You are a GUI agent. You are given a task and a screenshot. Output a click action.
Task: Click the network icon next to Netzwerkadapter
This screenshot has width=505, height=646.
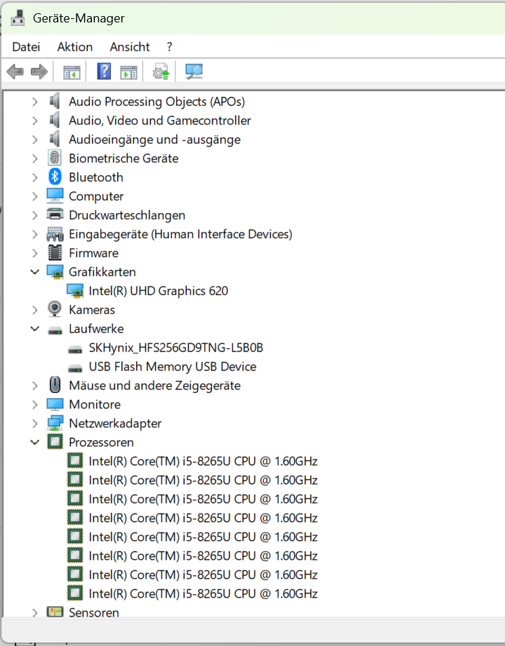pyautogui.click(x=55, y=423)
